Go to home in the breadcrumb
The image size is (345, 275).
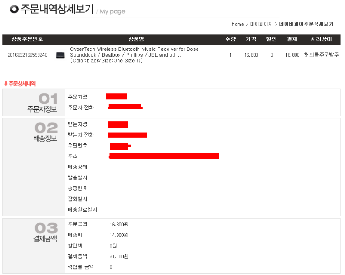point(237,24)
